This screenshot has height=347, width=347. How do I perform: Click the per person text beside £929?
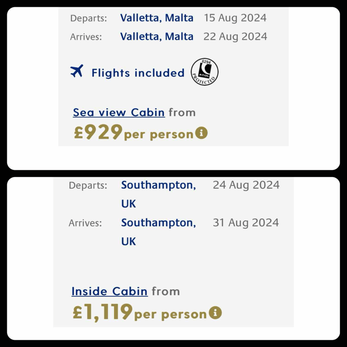(159, 134)
